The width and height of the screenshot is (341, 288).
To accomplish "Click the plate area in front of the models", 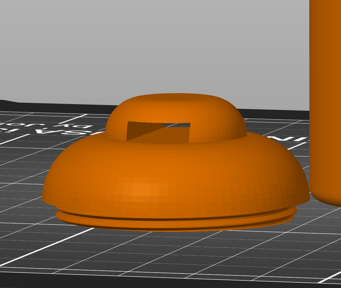I will 173,252.
